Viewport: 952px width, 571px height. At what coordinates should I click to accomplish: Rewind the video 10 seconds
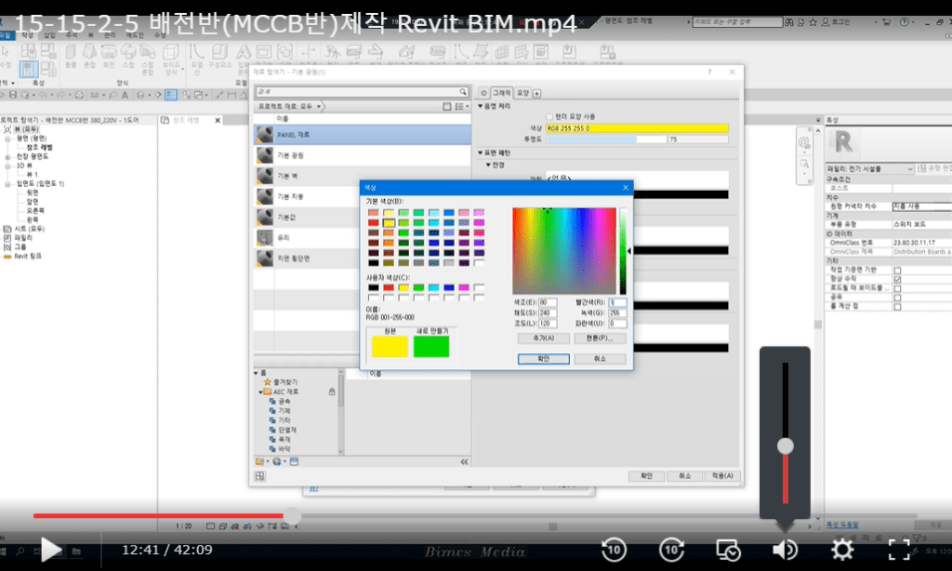[x=614, y=551]
